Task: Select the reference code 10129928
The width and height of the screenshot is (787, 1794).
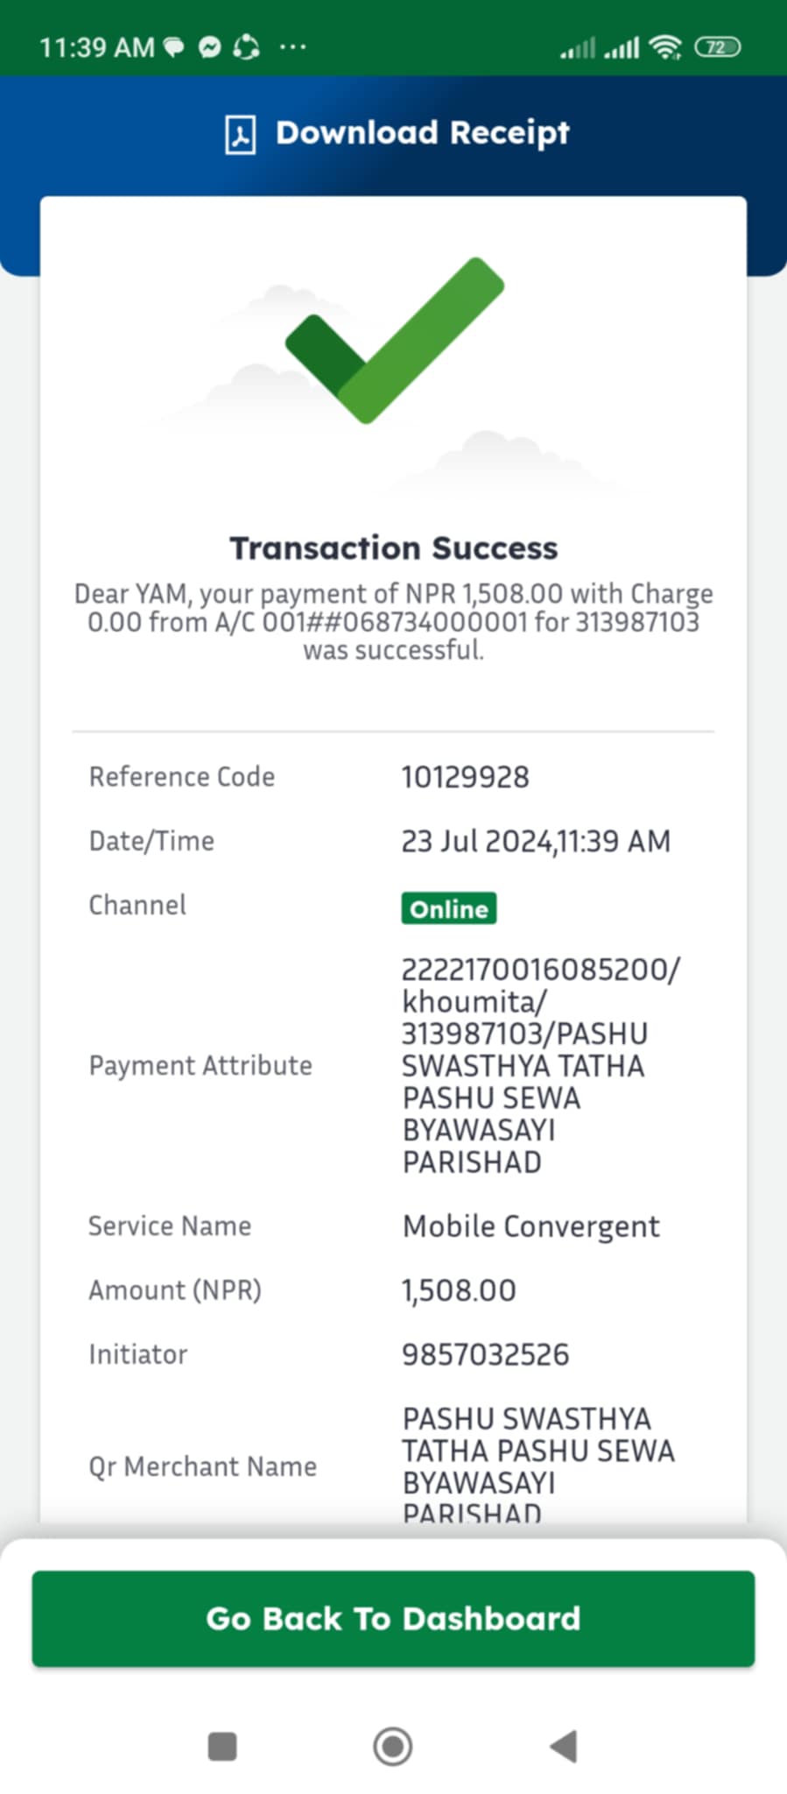Action: coord(465,777)
